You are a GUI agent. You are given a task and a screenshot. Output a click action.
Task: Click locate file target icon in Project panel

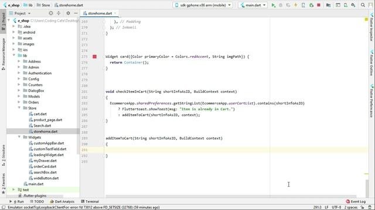pyautogui.click(x=51, y=13)
